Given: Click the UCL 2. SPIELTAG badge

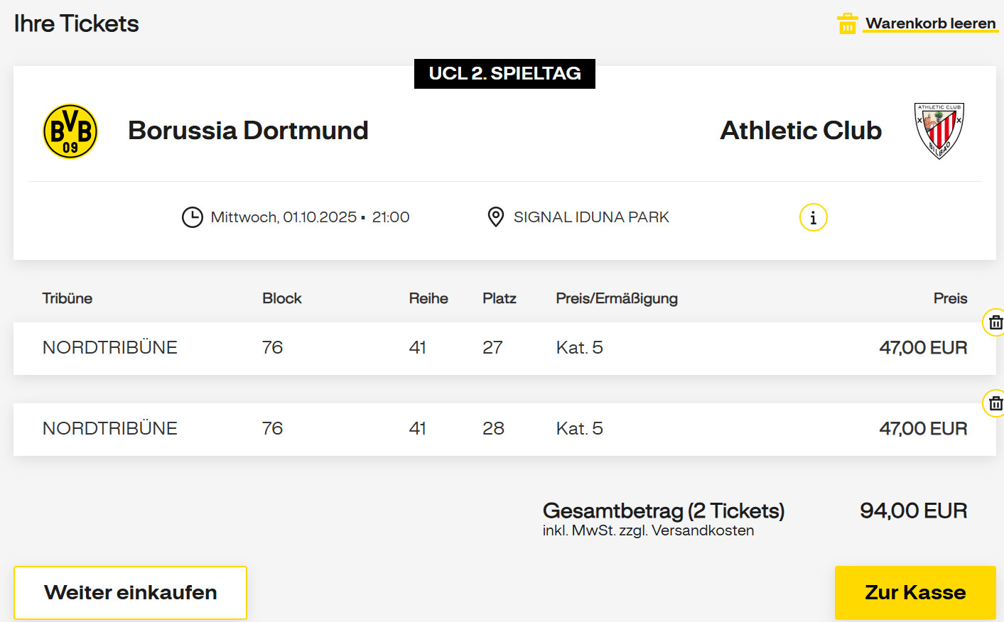Looking at the screenshot, I should click(x=504, y=74).
